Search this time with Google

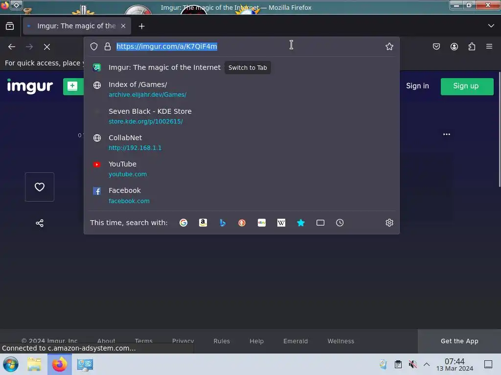click(183, 223)
